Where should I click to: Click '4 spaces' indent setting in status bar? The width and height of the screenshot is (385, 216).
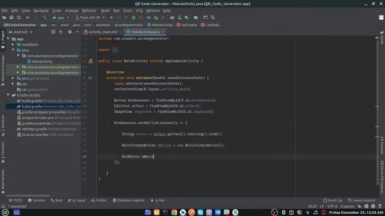[x=347, y=206]
